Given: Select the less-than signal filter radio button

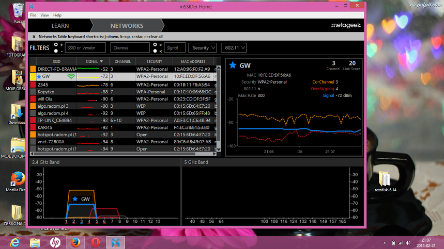Looking at the screenshot, I should coord(155,51).
